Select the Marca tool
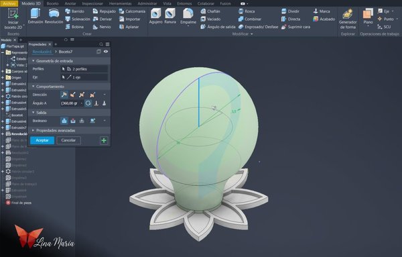Viewport: 402px width, 257px height. pyautogui.click(x=322, y=11)
